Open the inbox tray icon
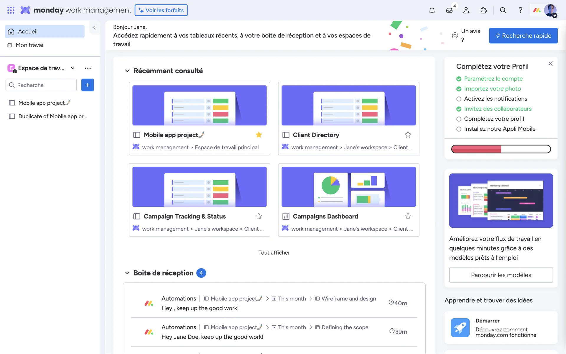Image resolution: width=566 pixels, height=354 pixels. [x=449, y=10]
